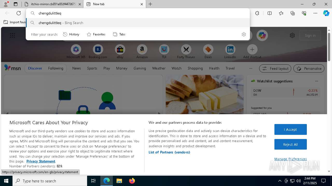Click the Sign in button

[310, 35]
